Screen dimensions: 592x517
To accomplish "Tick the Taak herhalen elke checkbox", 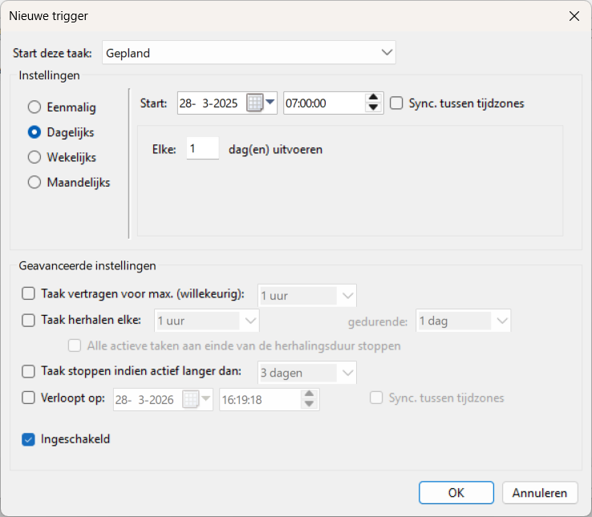I will tap(29, 321).
